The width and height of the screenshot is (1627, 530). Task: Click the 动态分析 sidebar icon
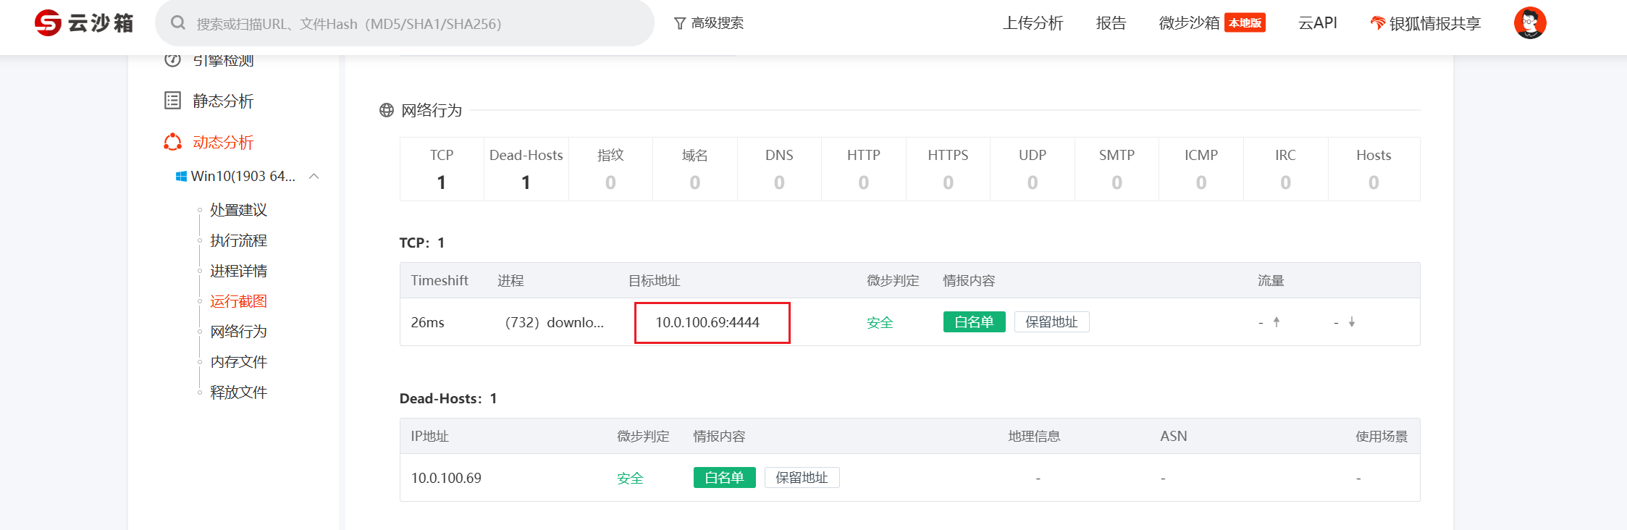point(172,142)
